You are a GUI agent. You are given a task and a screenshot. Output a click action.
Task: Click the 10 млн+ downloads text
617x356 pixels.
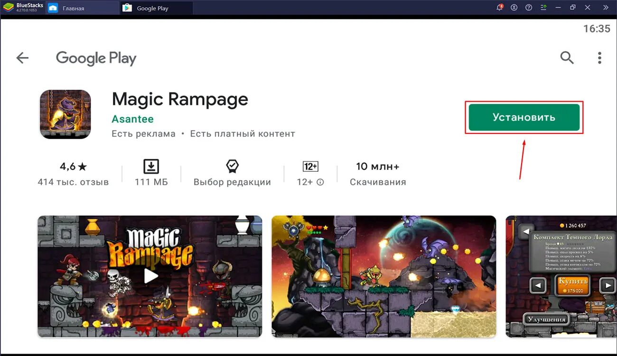[x=378, y=167]
